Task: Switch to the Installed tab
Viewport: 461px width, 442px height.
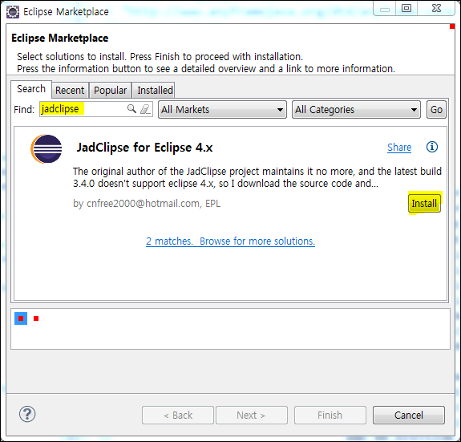Action: (153, 91)
